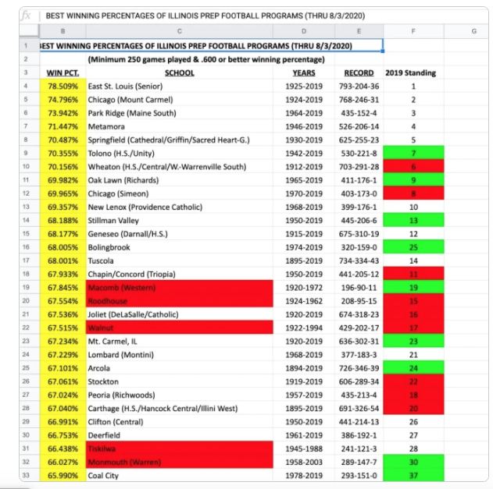The width and height of the screenshot is (493, 489).
Task: Select record 403-173-0 cell
Action: tap(359, 193)
